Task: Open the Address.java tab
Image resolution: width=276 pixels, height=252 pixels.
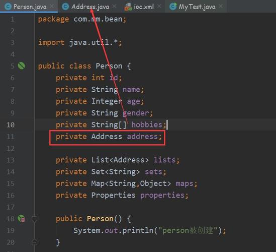Action: pyautogui.click(x=90, y=7)
